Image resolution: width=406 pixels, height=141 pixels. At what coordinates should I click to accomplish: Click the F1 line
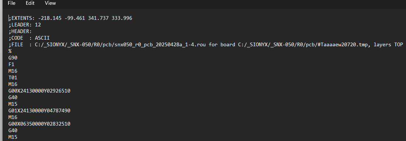[x=11, y=65]
